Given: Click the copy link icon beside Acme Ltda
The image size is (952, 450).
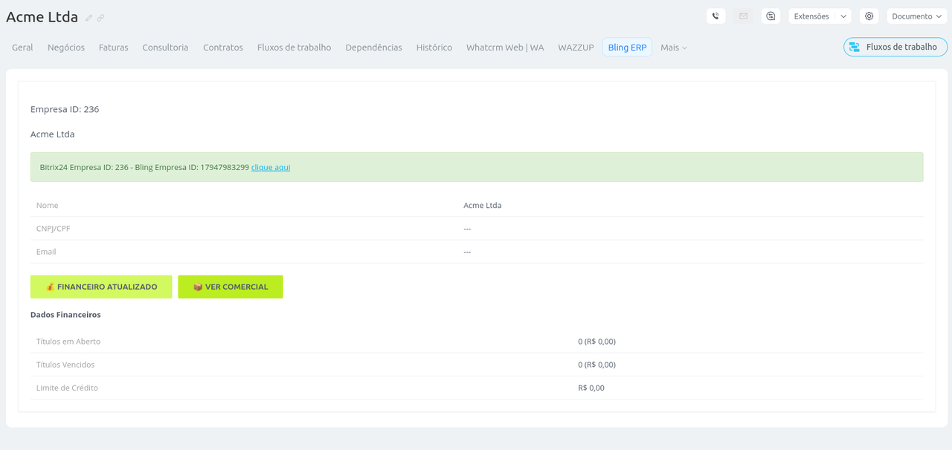Looking at the screenshot, I should point(100,18).
